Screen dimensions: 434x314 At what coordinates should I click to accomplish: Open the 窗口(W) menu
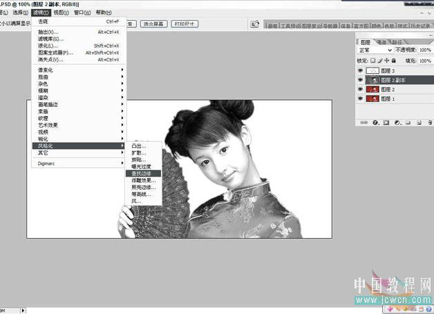point(82,12)
